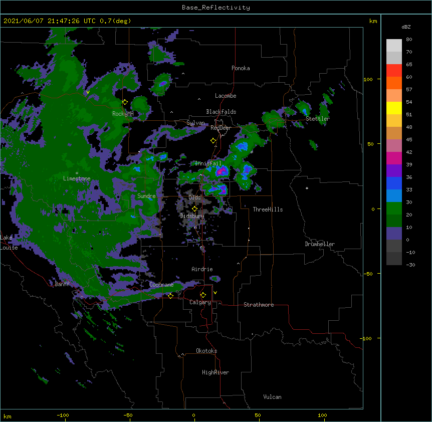
Task: Pick the lightest gray 70-80 dBZ swatch
Action: (394, 46)
